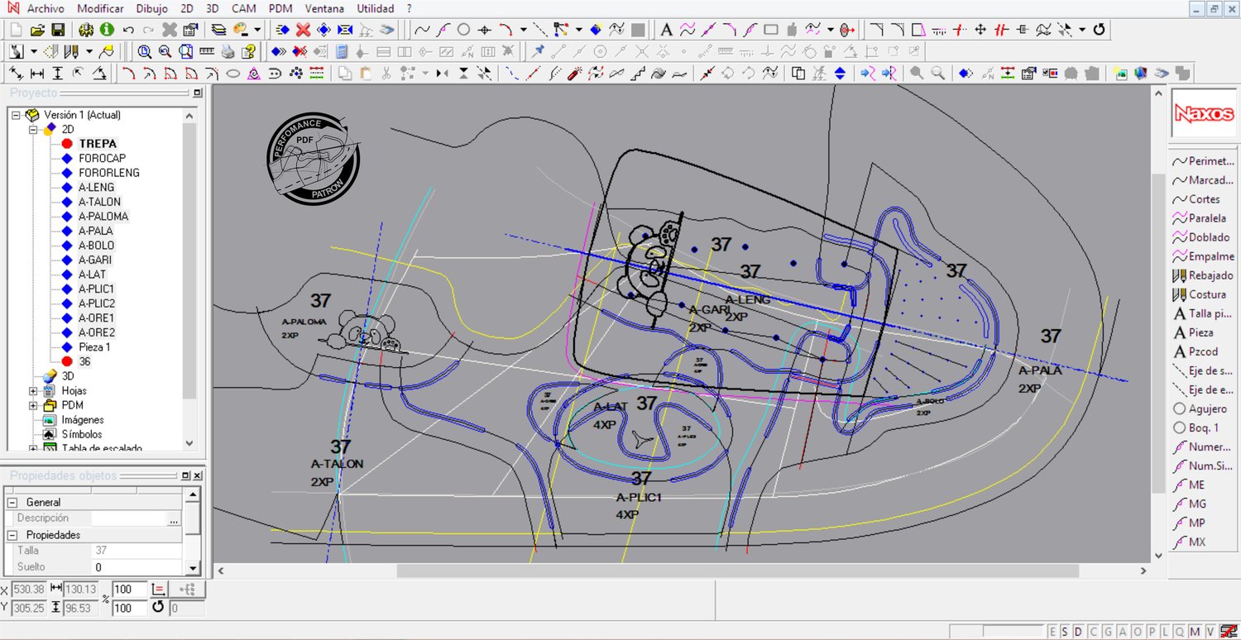The height and width of the screenshot is (640, 1241).
Task: Select the text 'A' tool
Action: 666,30
